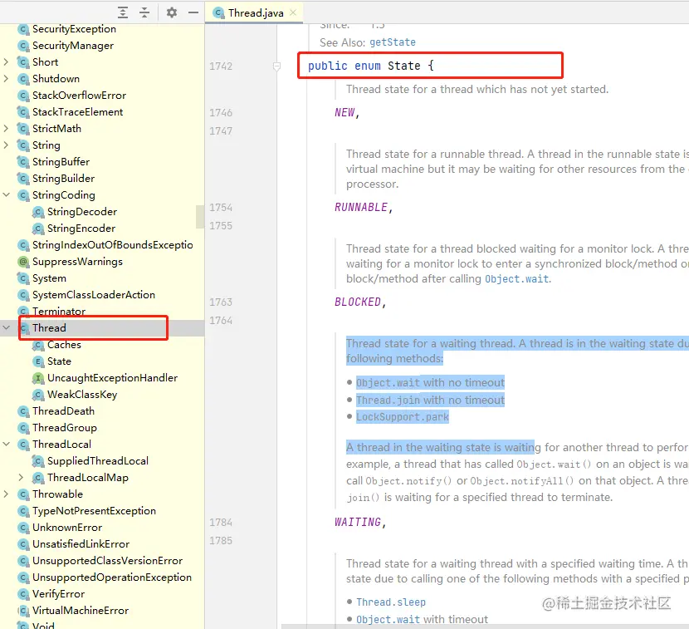Place cursor on the NEW enum constant

pyautogui.click(x=344, y=113)
